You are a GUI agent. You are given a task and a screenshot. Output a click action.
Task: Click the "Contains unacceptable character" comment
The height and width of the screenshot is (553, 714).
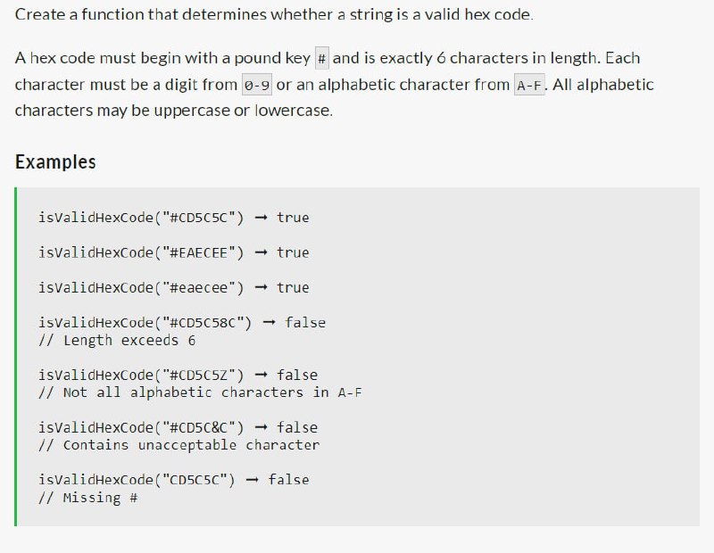[179, 445]
